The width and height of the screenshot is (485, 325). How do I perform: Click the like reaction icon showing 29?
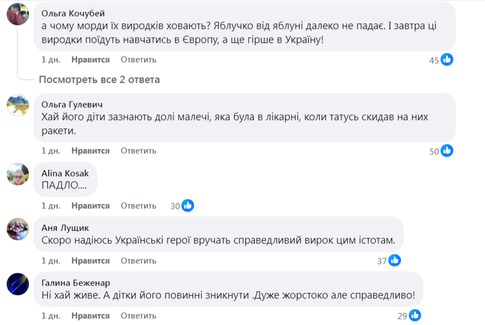415,316
